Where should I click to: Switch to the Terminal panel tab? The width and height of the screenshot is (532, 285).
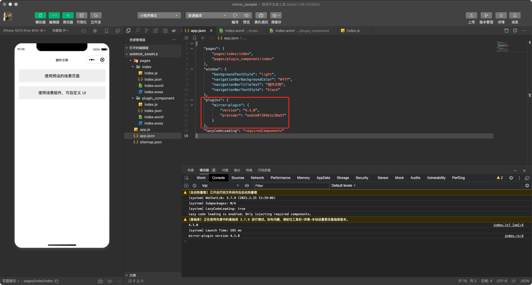coord(249,170)
